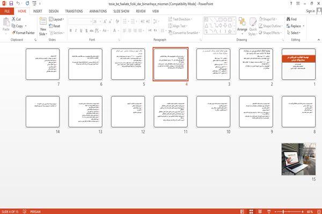This screenshot has height=214, width=322.
Task: Toggle Underline formatting
Action: click(81, 31)
